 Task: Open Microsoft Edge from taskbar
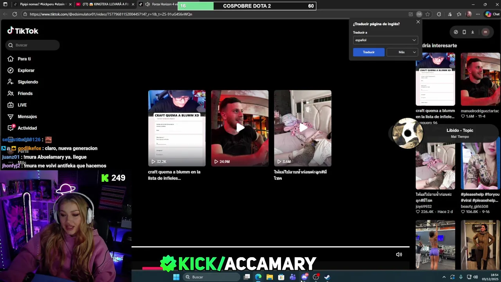point(258,277)
